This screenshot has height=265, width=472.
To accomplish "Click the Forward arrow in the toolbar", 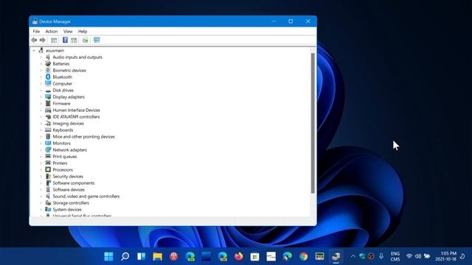I will pyautogui.click(x=43, y=40).
